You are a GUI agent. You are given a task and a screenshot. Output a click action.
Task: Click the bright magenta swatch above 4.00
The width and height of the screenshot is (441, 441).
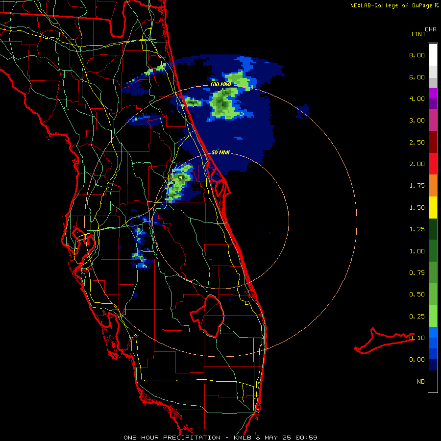point(433,93)
